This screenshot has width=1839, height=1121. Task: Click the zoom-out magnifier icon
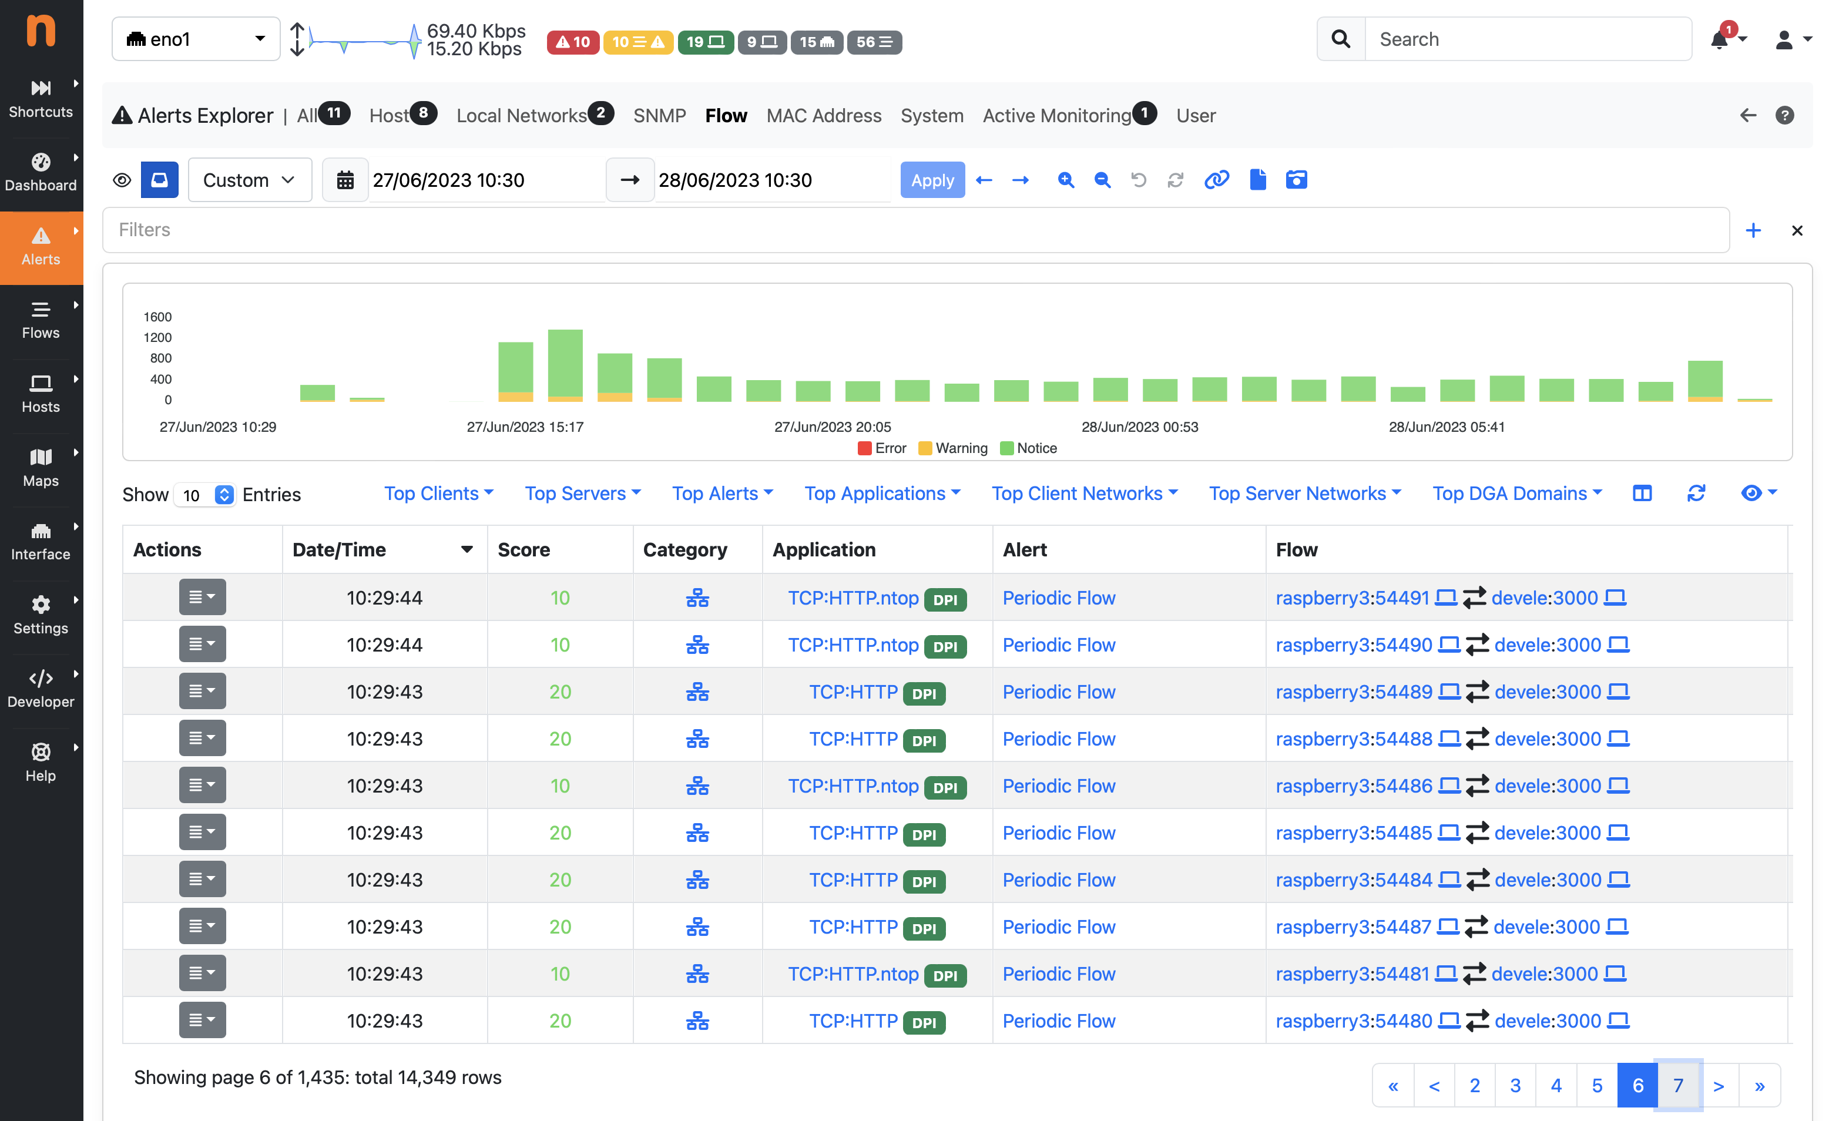1102,180
